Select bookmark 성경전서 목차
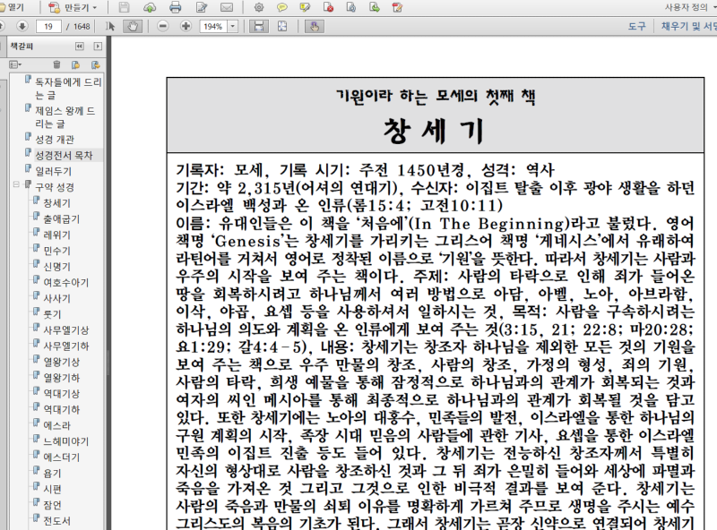717x530 pixels. [64, 156]
